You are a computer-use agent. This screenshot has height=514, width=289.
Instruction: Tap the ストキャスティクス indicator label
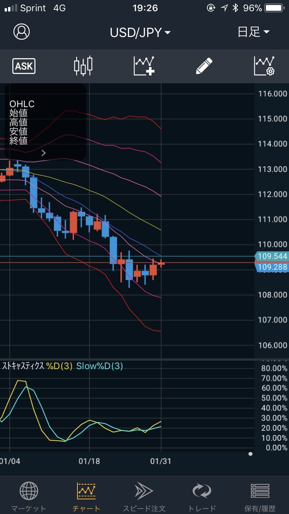point(23,366)
